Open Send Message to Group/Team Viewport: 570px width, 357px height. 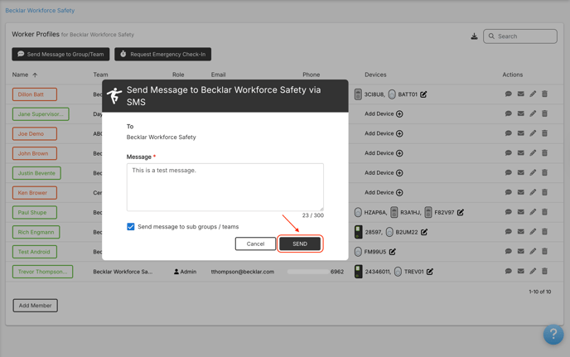60,54
